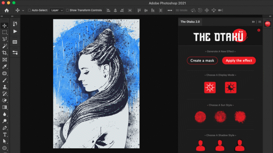Align top edges in options bar
273x153 pixels.
coord(139,10)
